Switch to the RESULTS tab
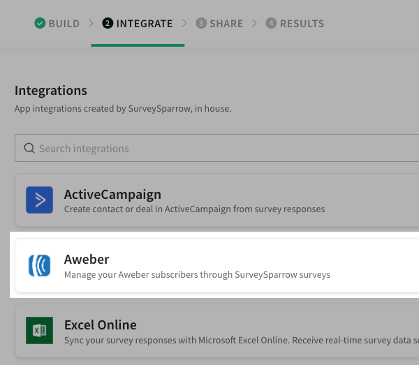Screen dimensions: 419x365 tap(302, 24)
